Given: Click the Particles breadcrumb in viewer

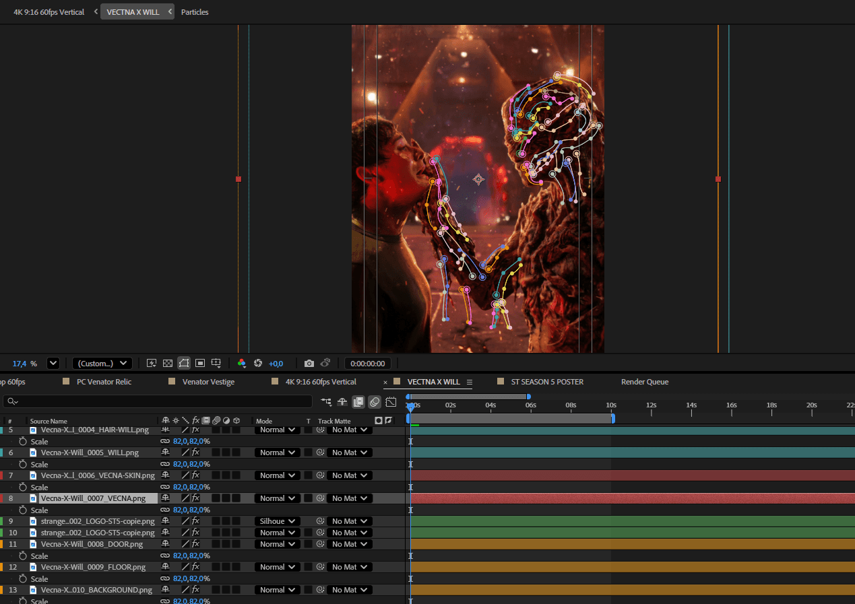Looking at the screenshot, I should 195,12.
